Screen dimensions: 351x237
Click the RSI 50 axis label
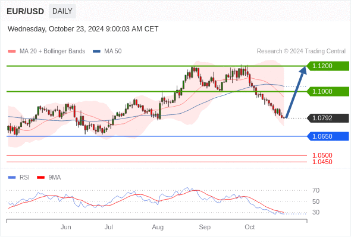point(316,201)
